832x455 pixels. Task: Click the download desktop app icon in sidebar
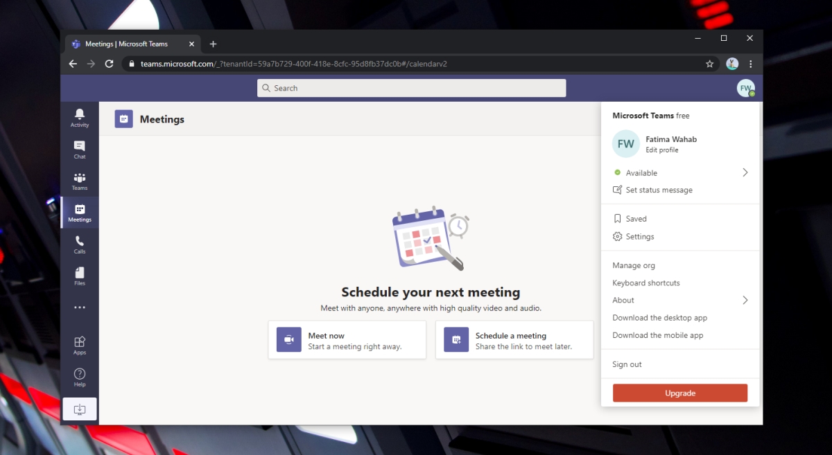[80, 409]
